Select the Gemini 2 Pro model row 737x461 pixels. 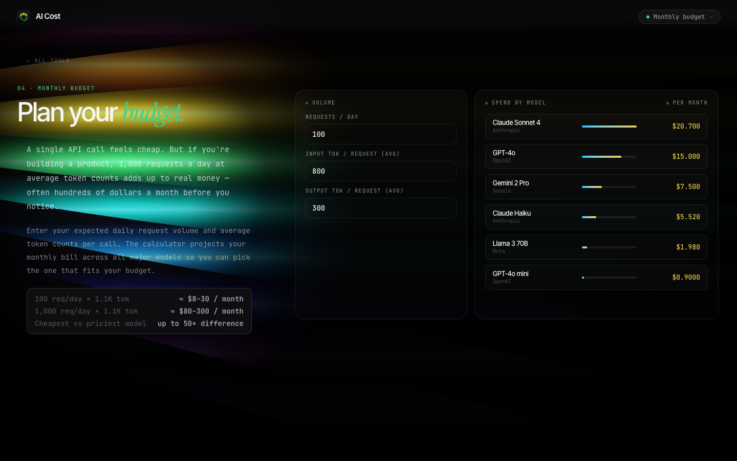[596, 186]
